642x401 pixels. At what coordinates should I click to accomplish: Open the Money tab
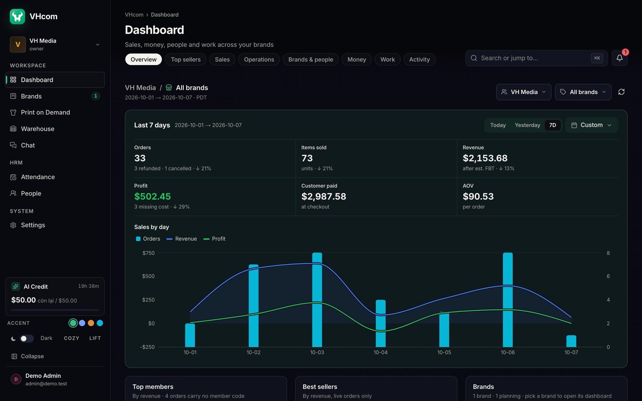[357, 59]
